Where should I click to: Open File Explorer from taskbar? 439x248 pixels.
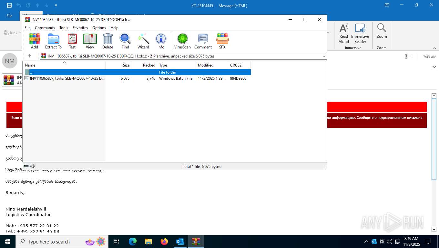(x=148, y=242)
